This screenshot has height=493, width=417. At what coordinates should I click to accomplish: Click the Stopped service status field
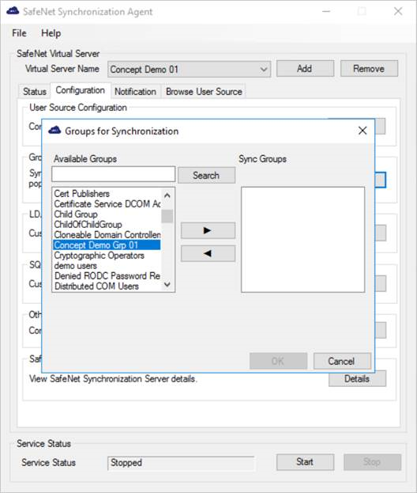[x=181, y=463]
